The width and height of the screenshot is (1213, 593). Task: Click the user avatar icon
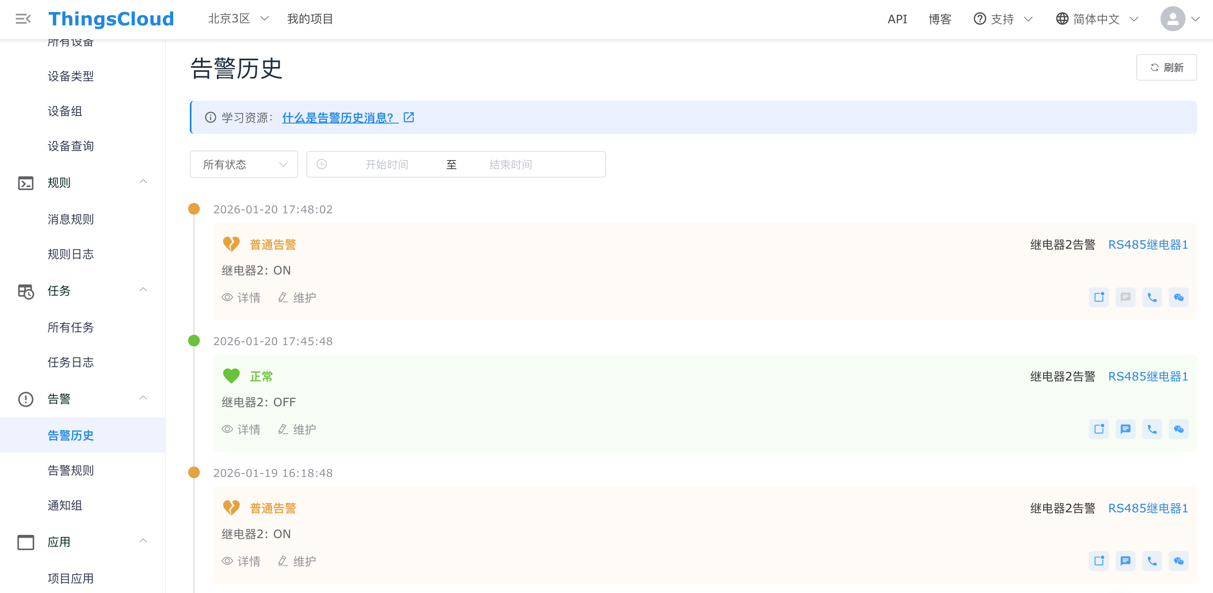coord(1173,19)
